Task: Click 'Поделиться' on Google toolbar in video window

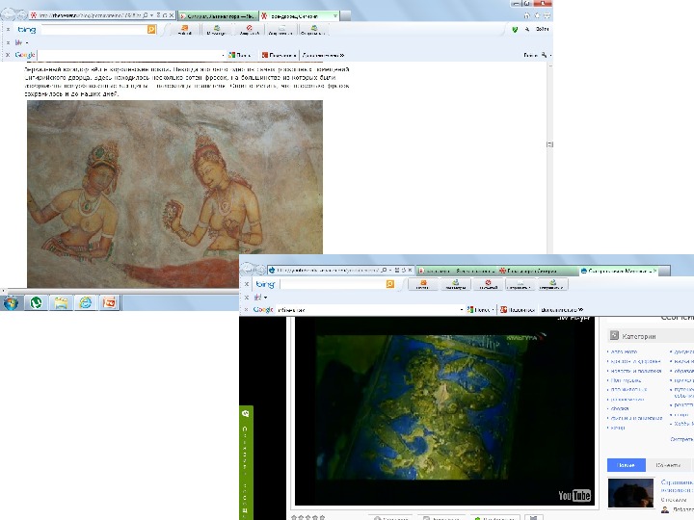Action: tap(518, 310)
